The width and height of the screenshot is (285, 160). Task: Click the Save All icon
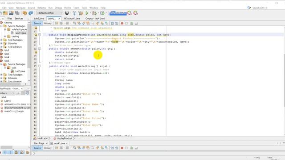click(17, 13)
